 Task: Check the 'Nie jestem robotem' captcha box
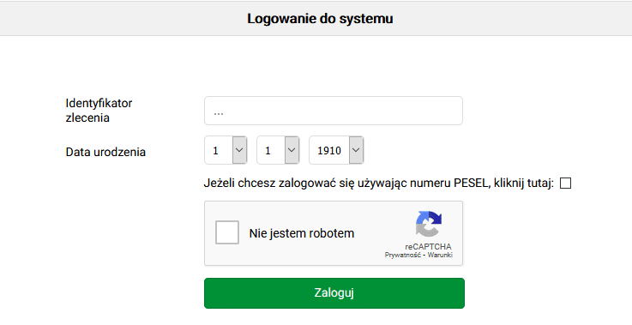[x=227, y=232]
